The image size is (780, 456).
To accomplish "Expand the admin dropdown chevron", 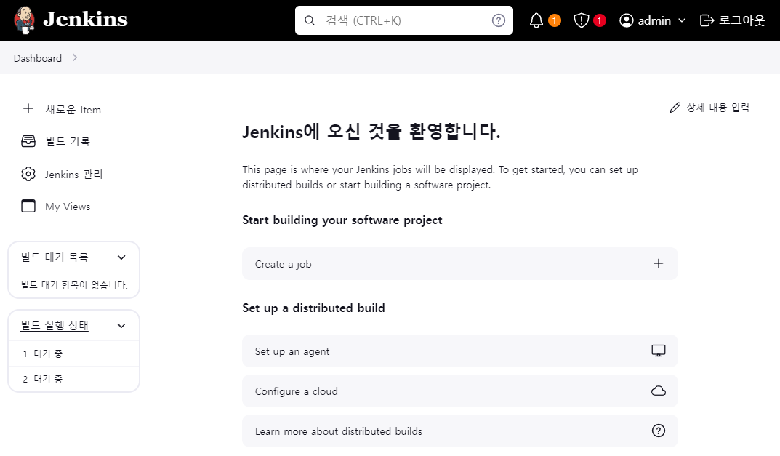I will tap(682, 20).
